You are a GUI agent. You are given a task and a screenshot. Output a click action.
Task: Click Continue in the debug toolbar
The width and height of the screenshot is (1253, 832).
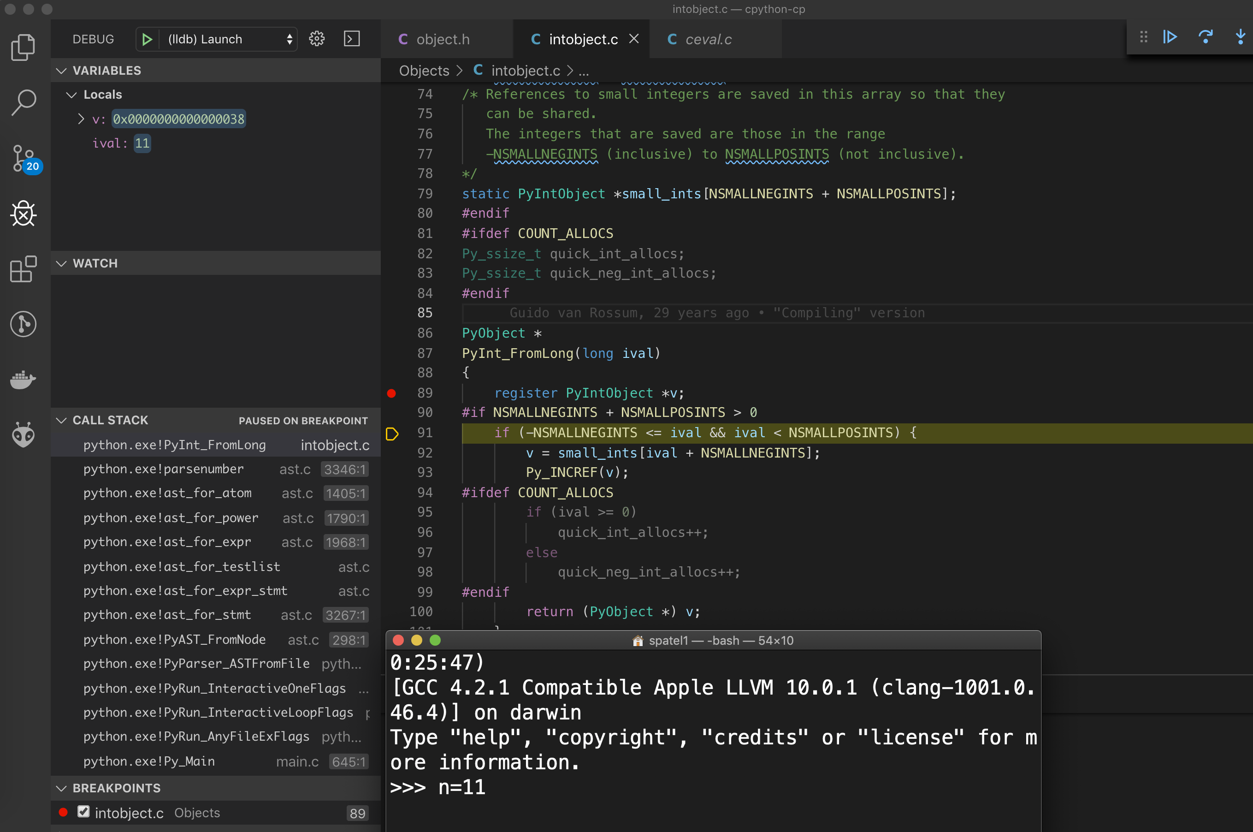pyautogui.click(x=1170, y=36)
